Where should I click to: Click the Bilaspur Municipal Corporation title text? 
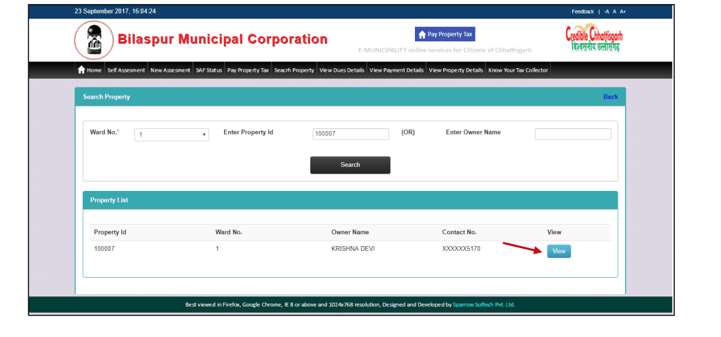pos(223,39)
